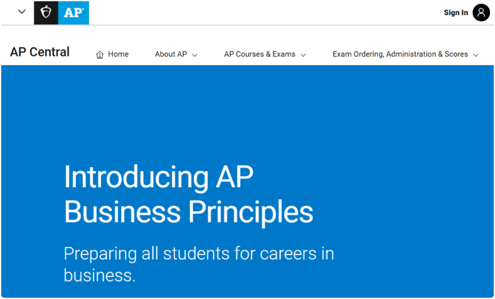495x299 pixels.
Task: Select the AP Courses & Exams label
Action: coord(260,55)
